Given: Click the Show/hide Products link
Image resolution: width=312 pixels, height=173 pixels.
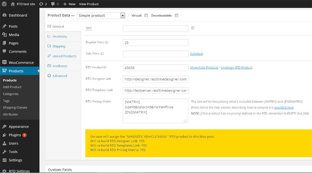Looking at the screenshot, I should coord(204,68).
